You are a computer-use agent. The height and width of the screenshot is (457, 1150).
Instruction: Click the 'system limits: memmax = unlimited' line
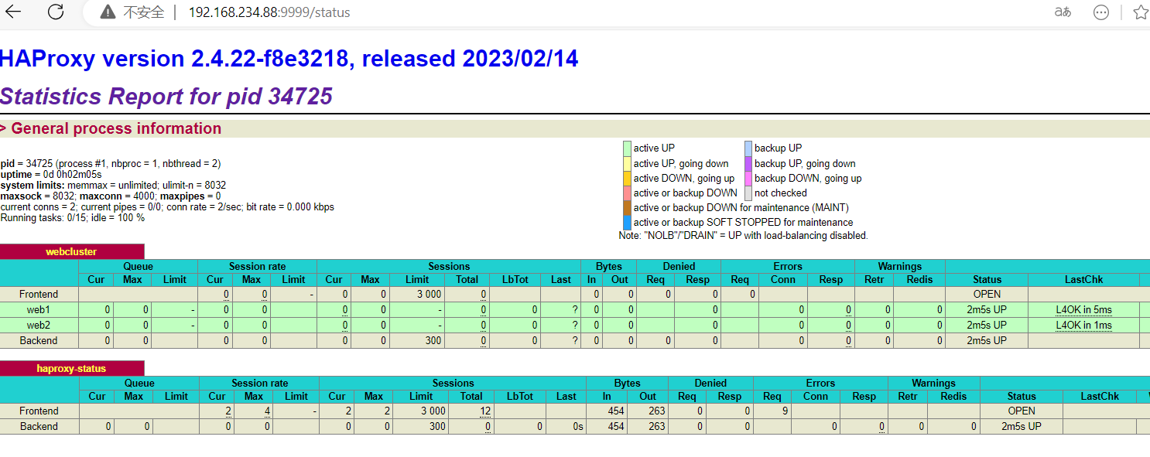coord(113,186)
